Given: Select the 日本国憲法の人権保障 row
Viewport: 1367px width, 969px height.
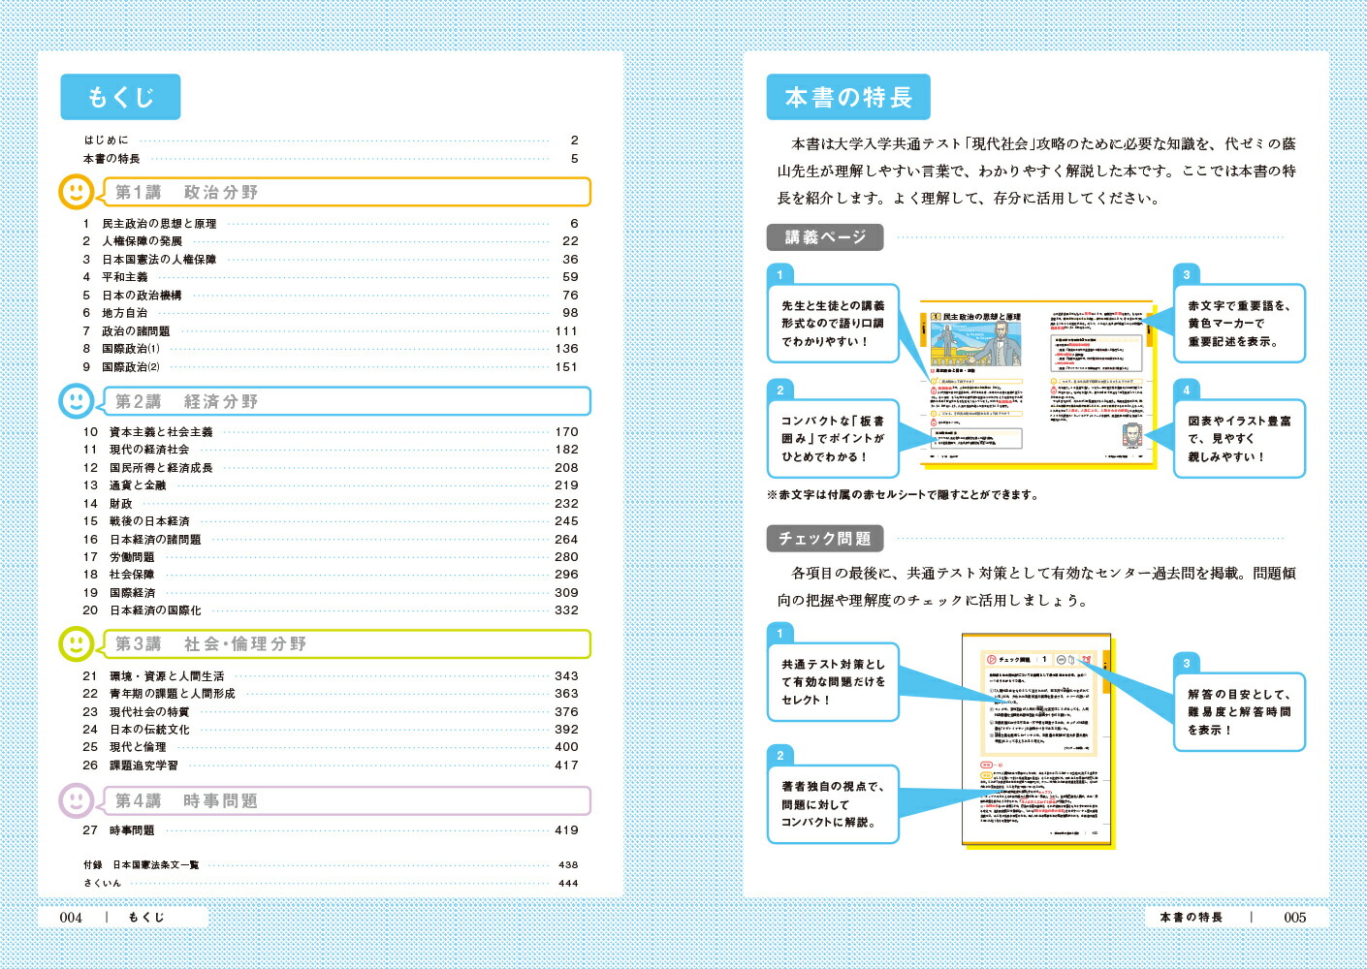Looking at the screenshot, I should tap(331, 260).
